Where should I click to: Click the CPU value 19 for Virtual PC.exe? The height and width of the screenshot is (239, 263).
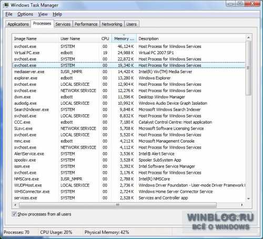[105, 53]
